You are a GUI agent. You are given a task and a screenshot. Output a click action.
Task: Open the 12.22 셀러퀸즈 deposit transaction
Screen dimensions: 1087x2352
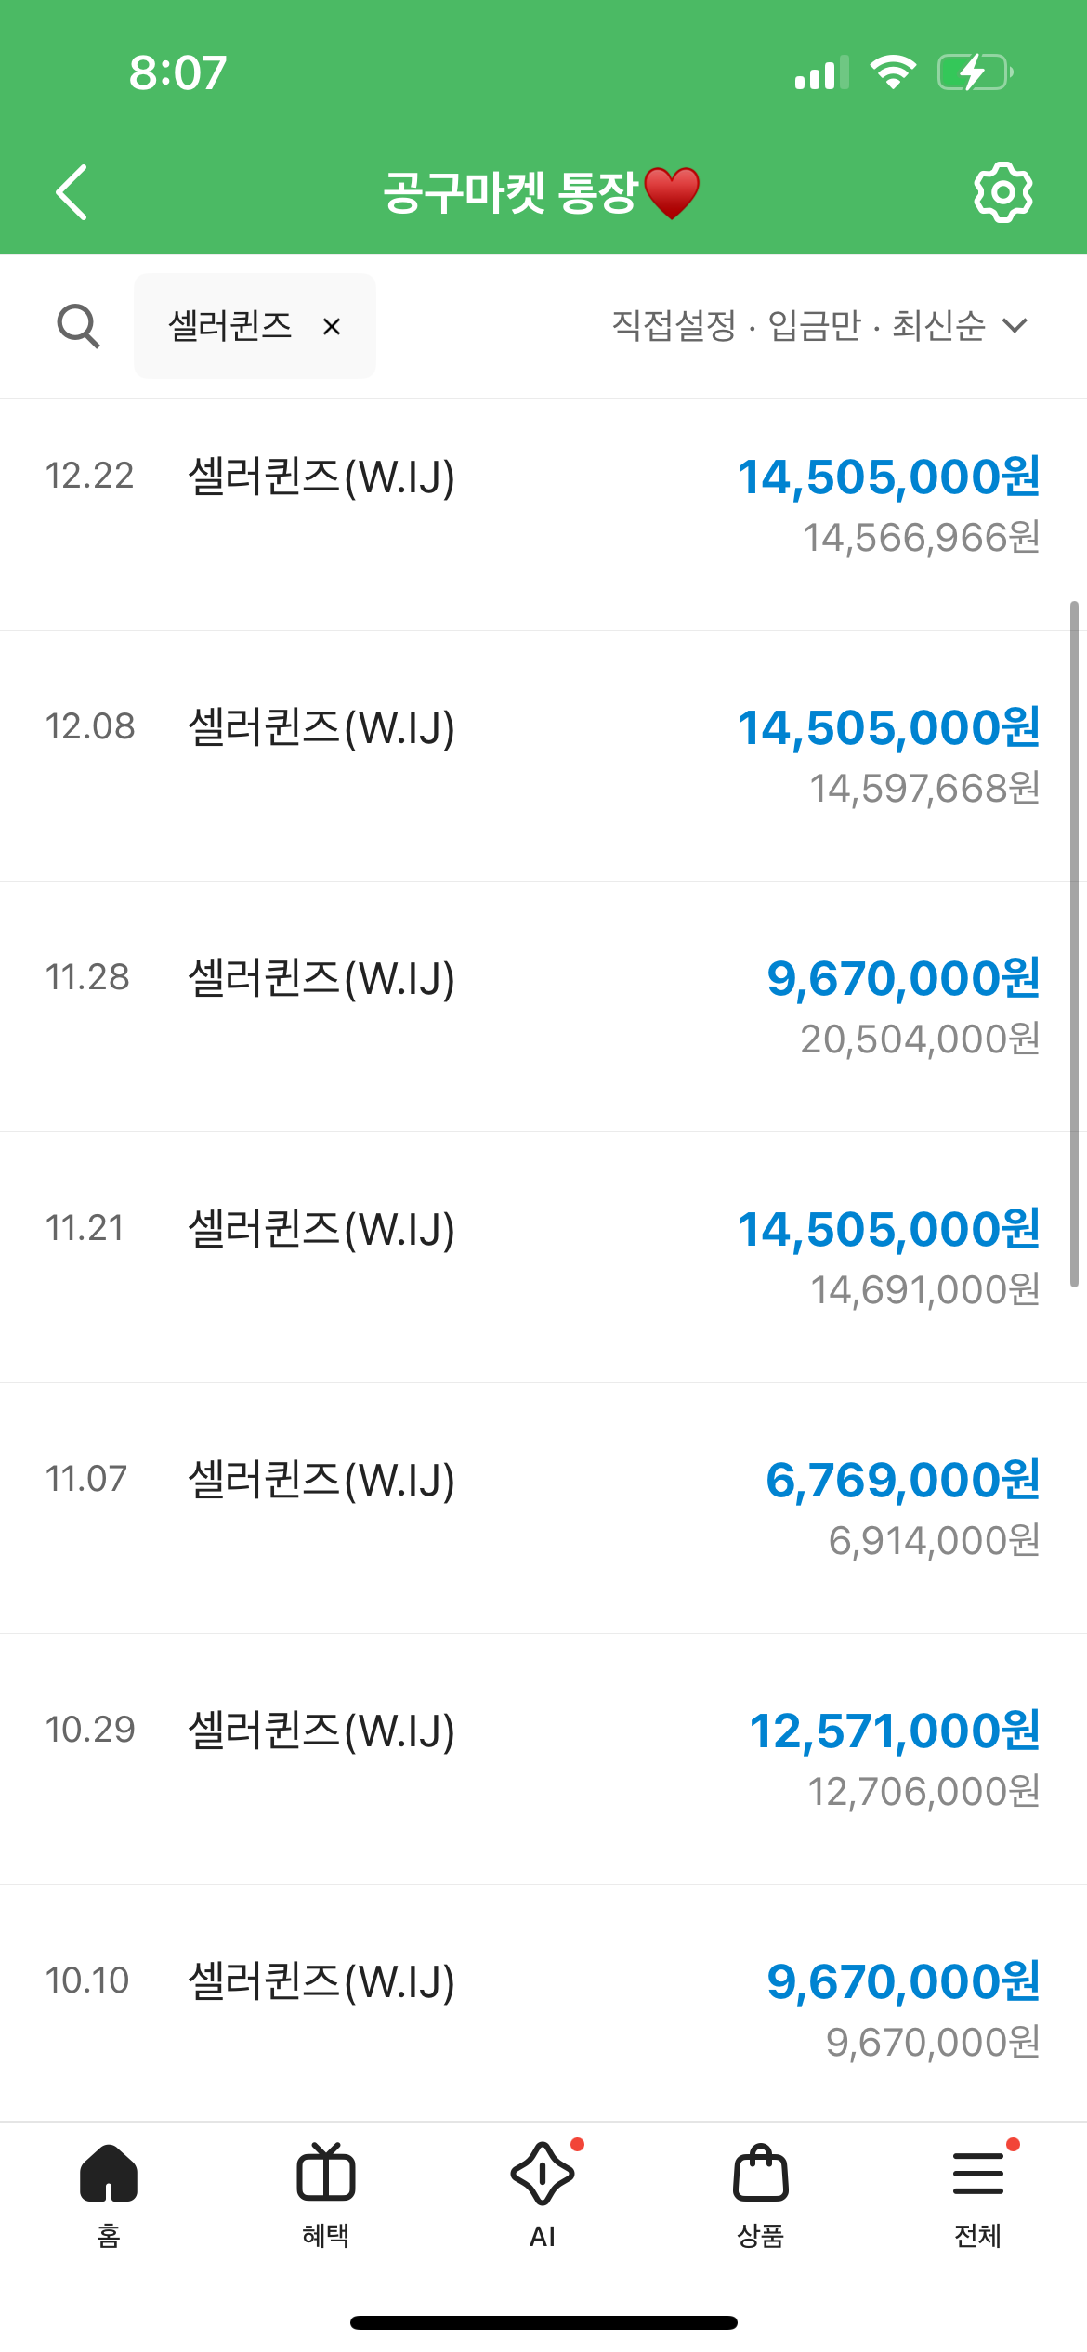[x=543, y=515]
